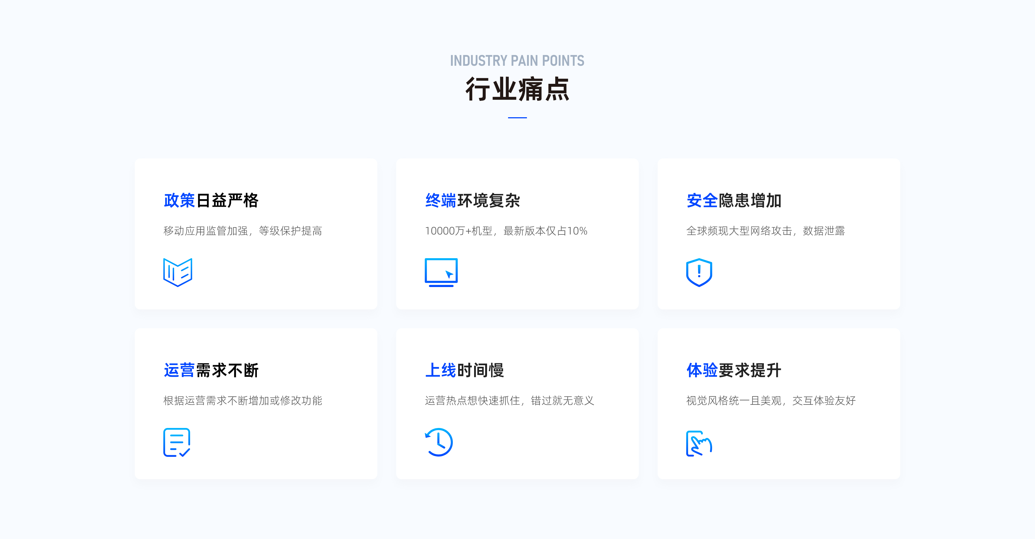Click description 运营热点想快速抓住，错过就无意义
The height and width of the screenshot is (539, 1035).
coord(509,401)
